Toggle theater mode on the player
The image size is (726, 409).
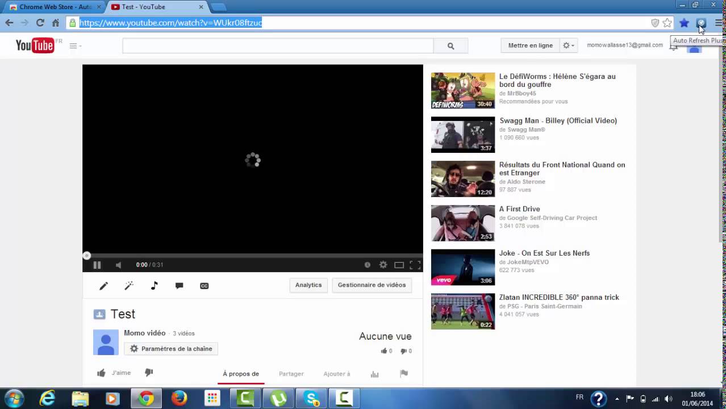coord(399,265)
